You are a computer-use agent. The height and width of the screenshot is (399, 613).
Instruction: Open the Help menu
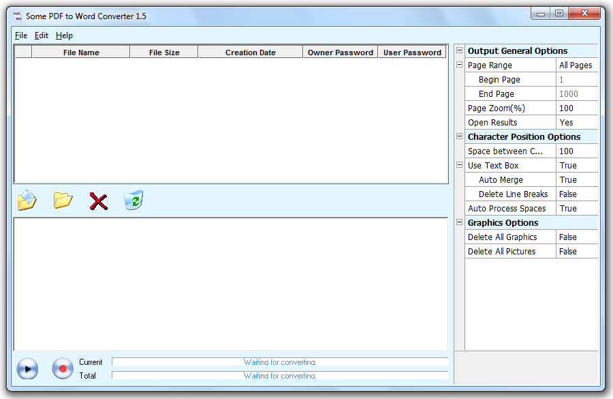coord(64,35)
